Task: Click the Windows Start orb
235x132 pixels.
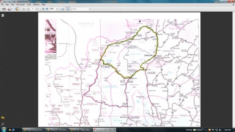Action: point(4,130)
